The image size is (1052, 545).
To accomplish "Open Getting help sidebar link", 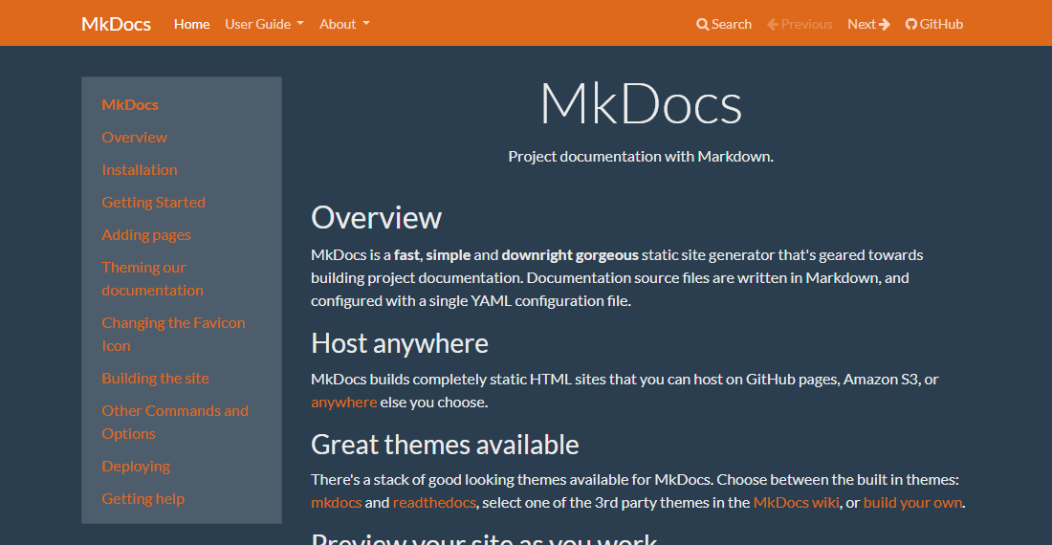I will 142,499.
